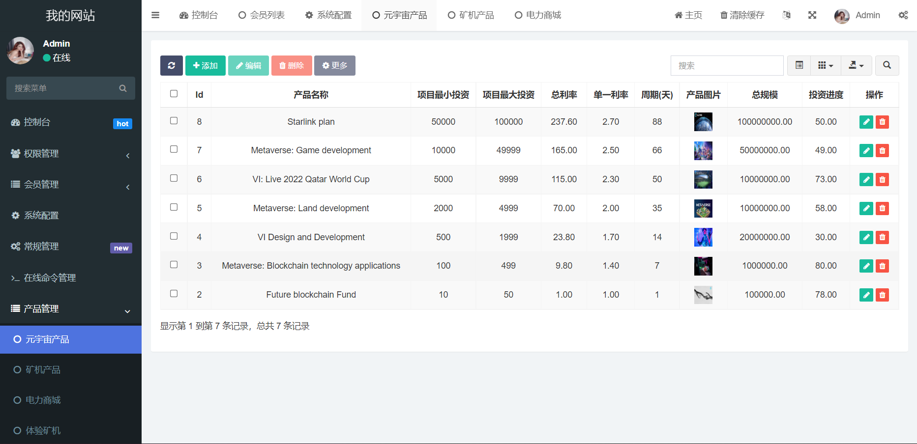Switch to 系统配置 tab
This screenshot has width=917, height=444.
328,15
